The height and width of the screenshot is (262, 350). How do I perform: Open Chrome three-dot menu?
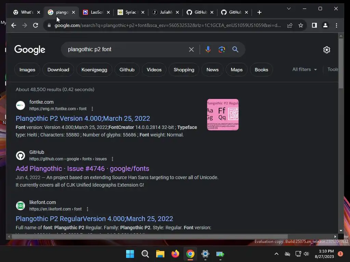point(336,25)
